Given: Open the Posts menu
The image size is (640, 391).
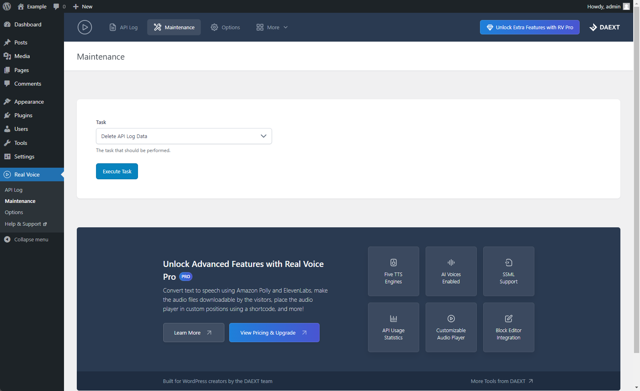Looking at the screenshot, I should coord(32,42).
